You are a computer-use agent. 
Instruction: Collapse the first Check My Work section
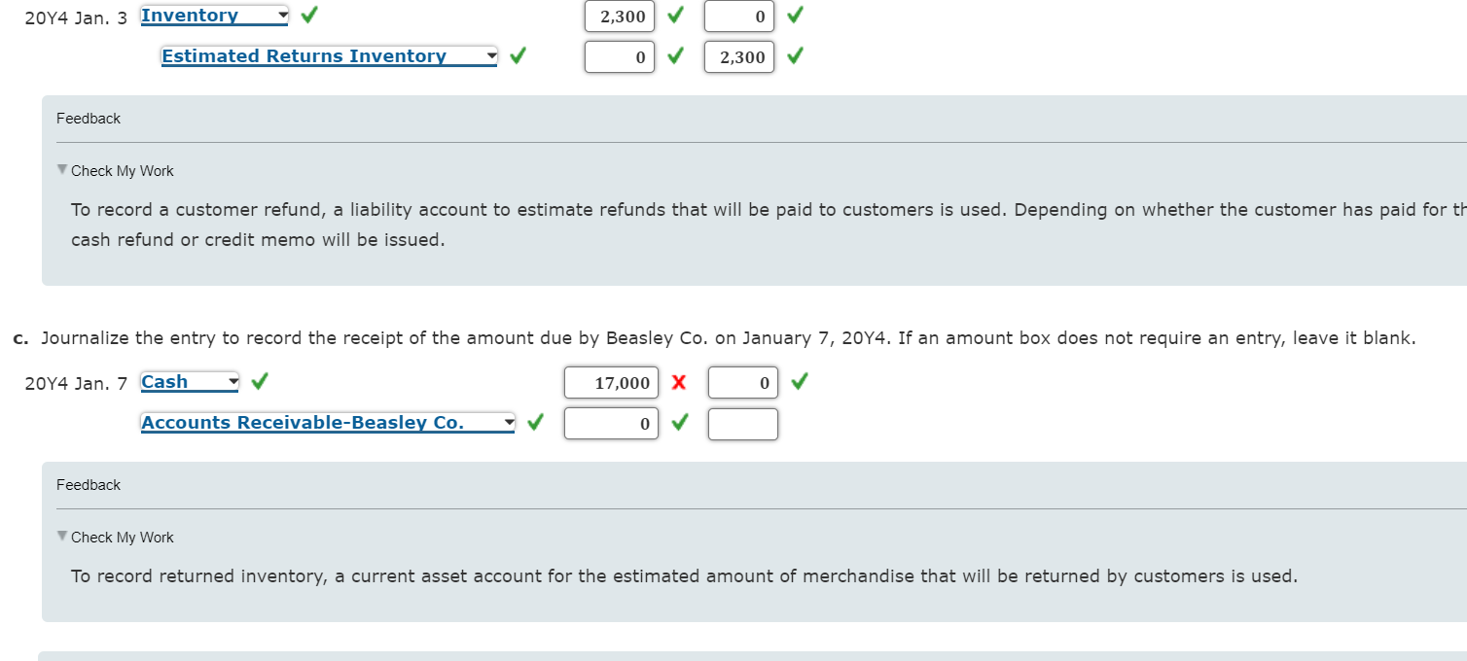click(61, 169)
